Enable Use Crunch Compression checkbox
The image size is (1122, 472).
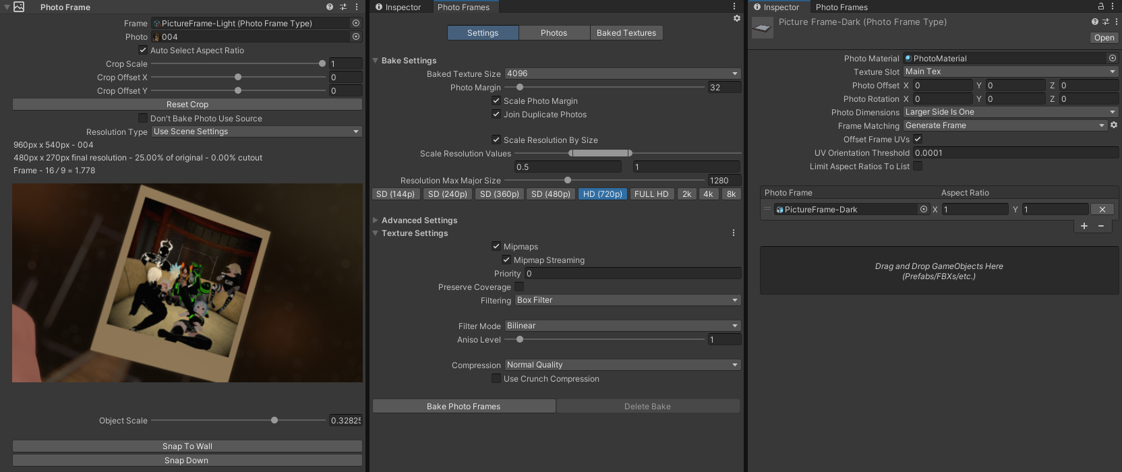point(496,378)
